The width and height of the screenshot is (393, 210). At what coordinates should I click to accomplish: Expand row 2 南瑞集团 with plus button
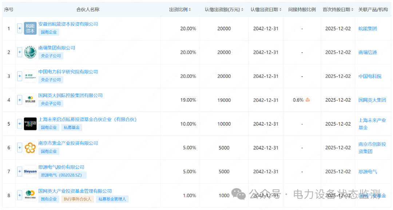point(20,52)
